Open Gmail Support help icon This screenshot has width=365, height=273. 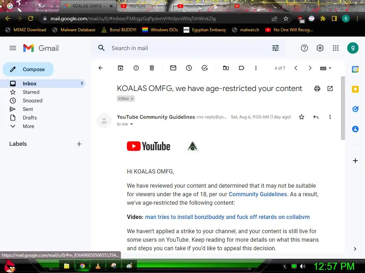point(304,48)
